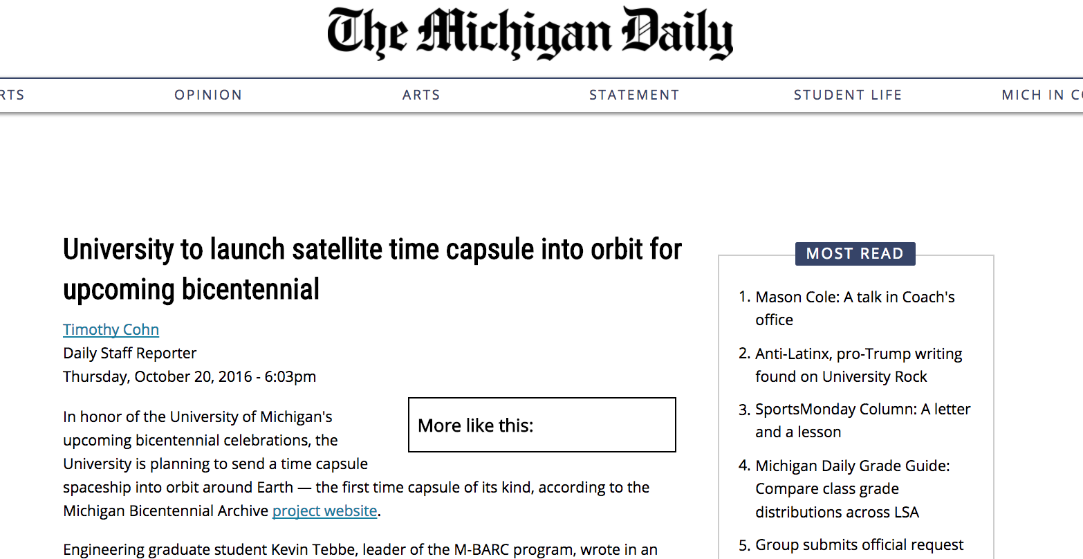Open the Mich in Color menu item

point(1042,95)
